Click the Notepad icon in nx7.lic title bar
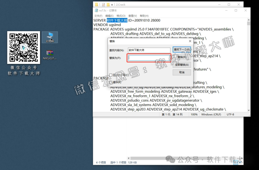Image resolution: width=259 pixels, height=170 pixels. (x=96, y=11)
